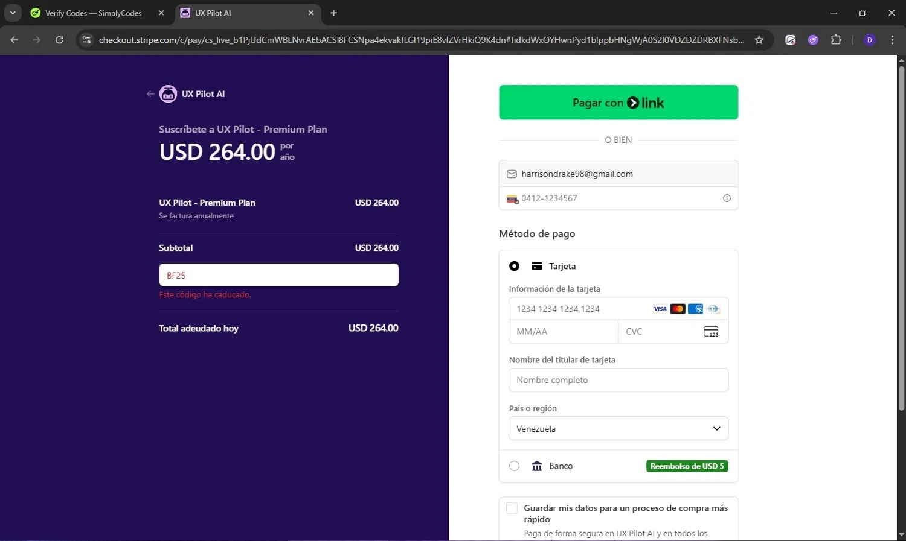
Task: Click the email field harrisondrake98@gmail.com
Action: point(618,174)
